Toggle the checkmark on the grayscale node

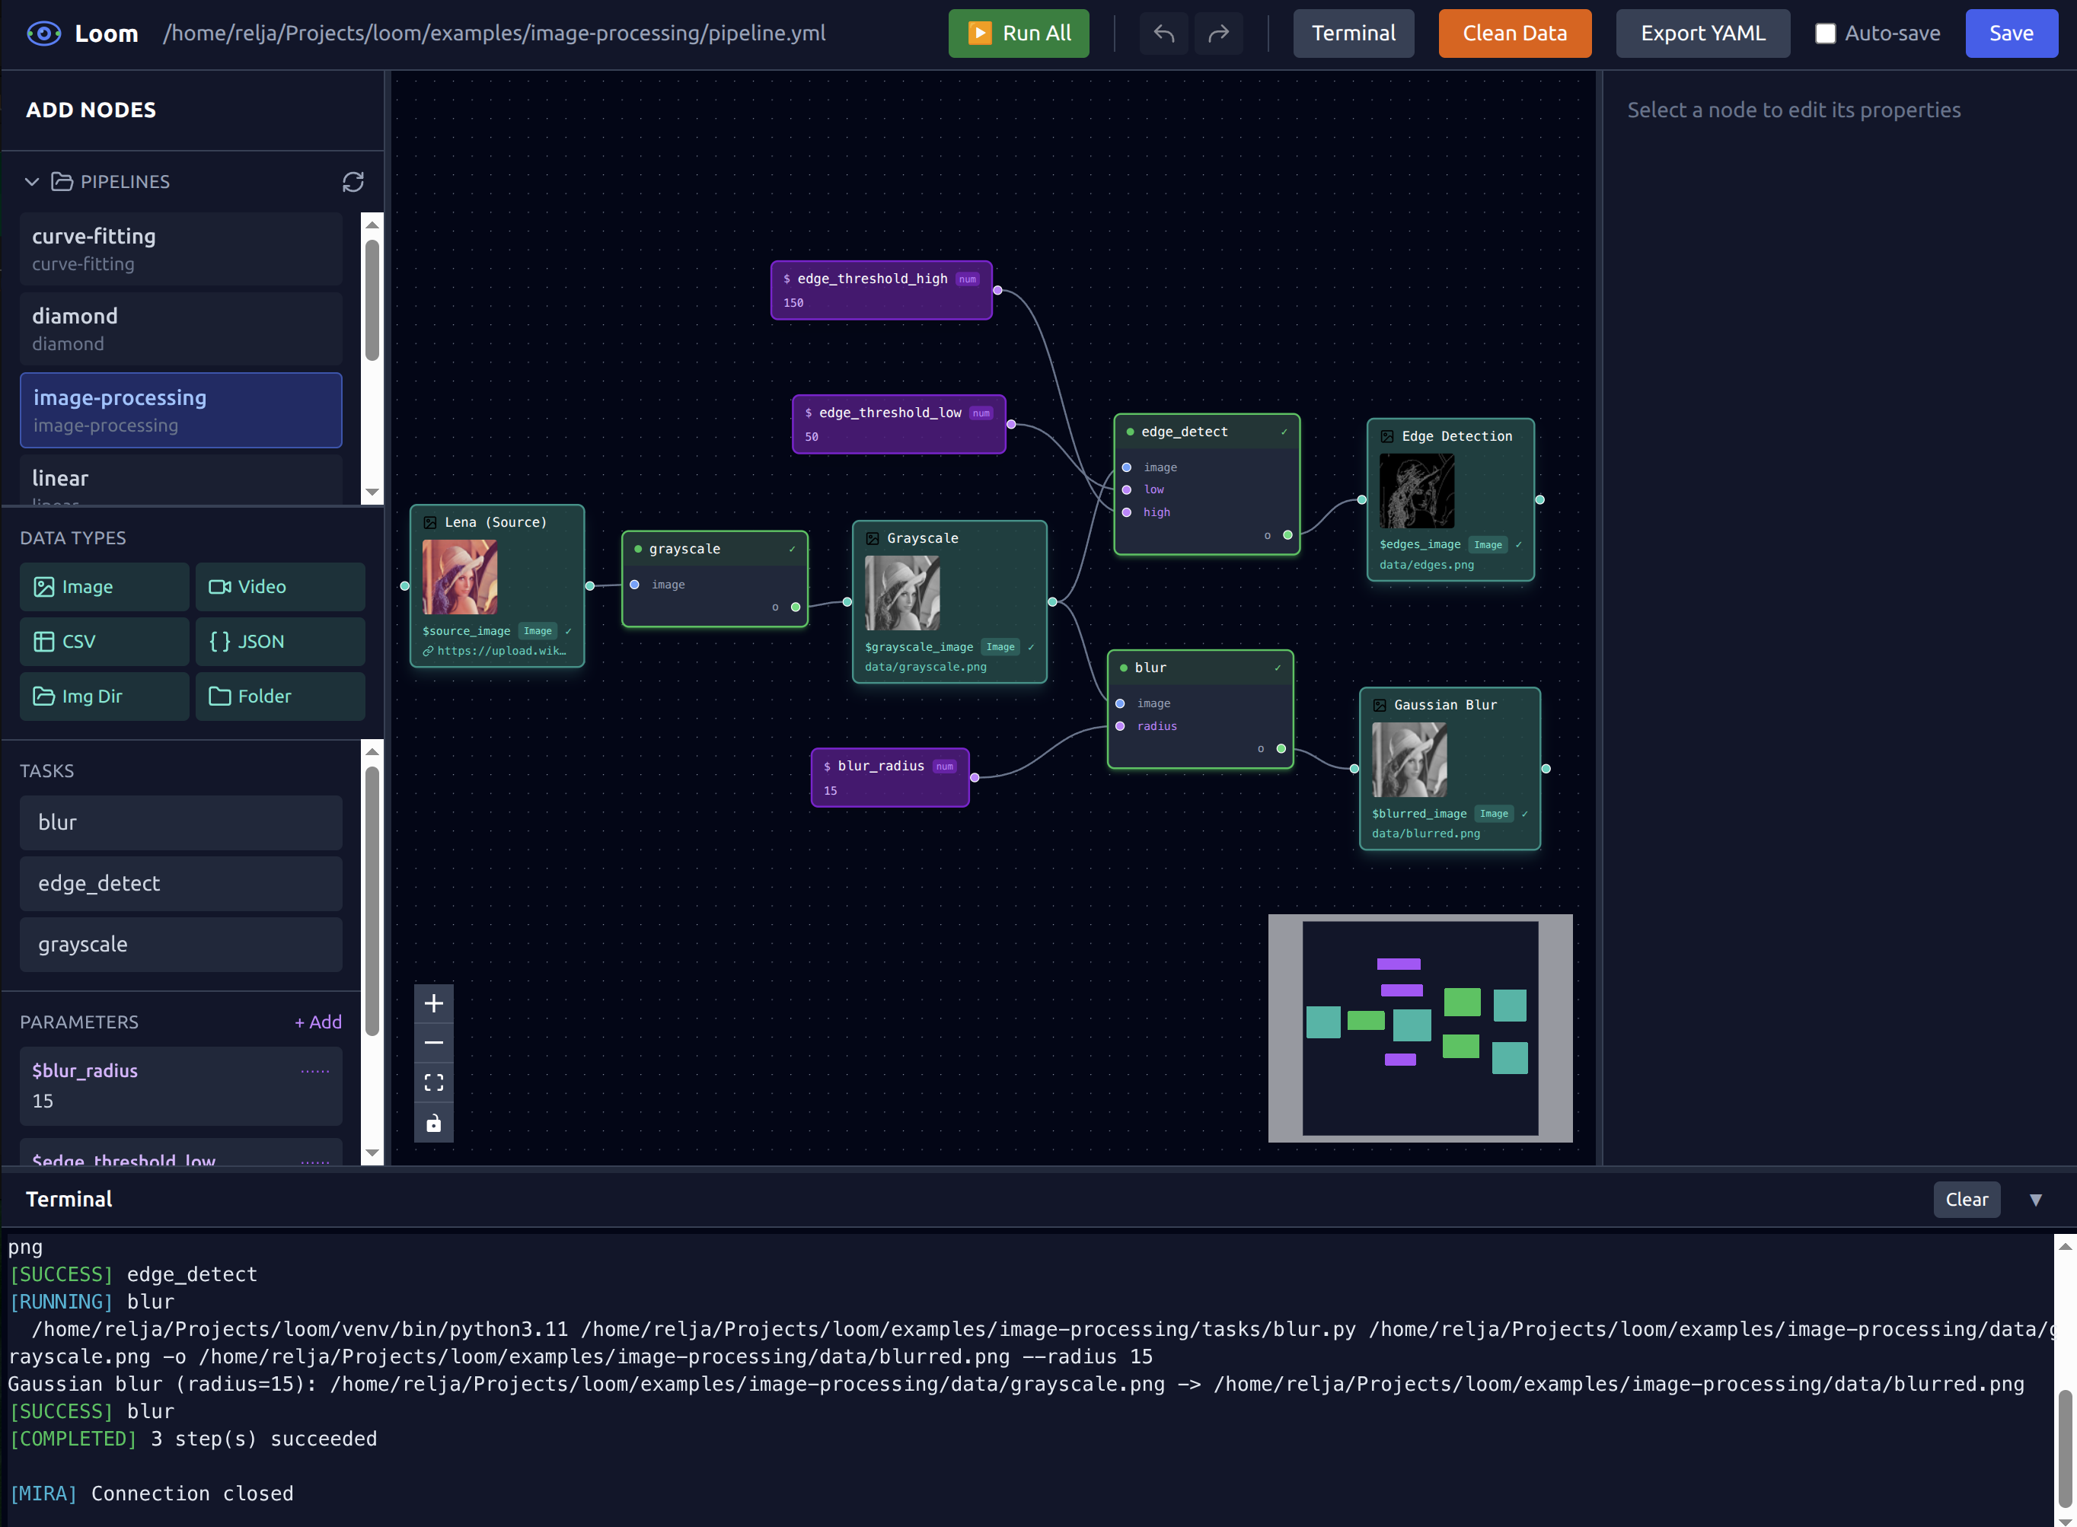coord(793,548)
